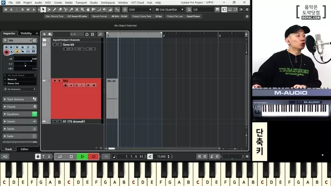Expand the Sends inspector section

[x=20, y=129]
